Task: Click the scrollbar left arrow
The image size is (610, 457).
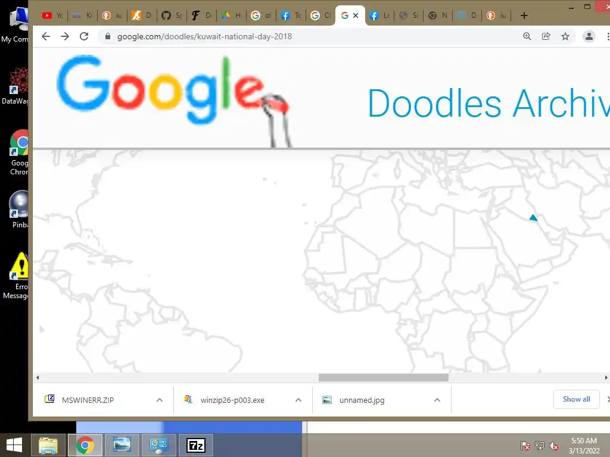Action: point(38,377)
